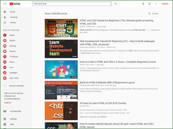Open the Filter options
This screenshot has width=173, height=129.
153,14
